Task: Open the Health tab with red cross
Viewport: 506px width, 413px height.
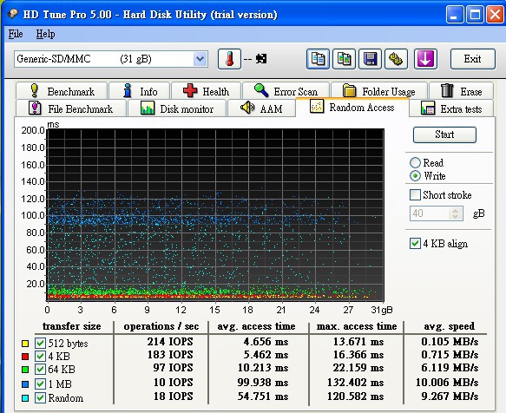Action: pyautogui.click(x=206, y=91)
